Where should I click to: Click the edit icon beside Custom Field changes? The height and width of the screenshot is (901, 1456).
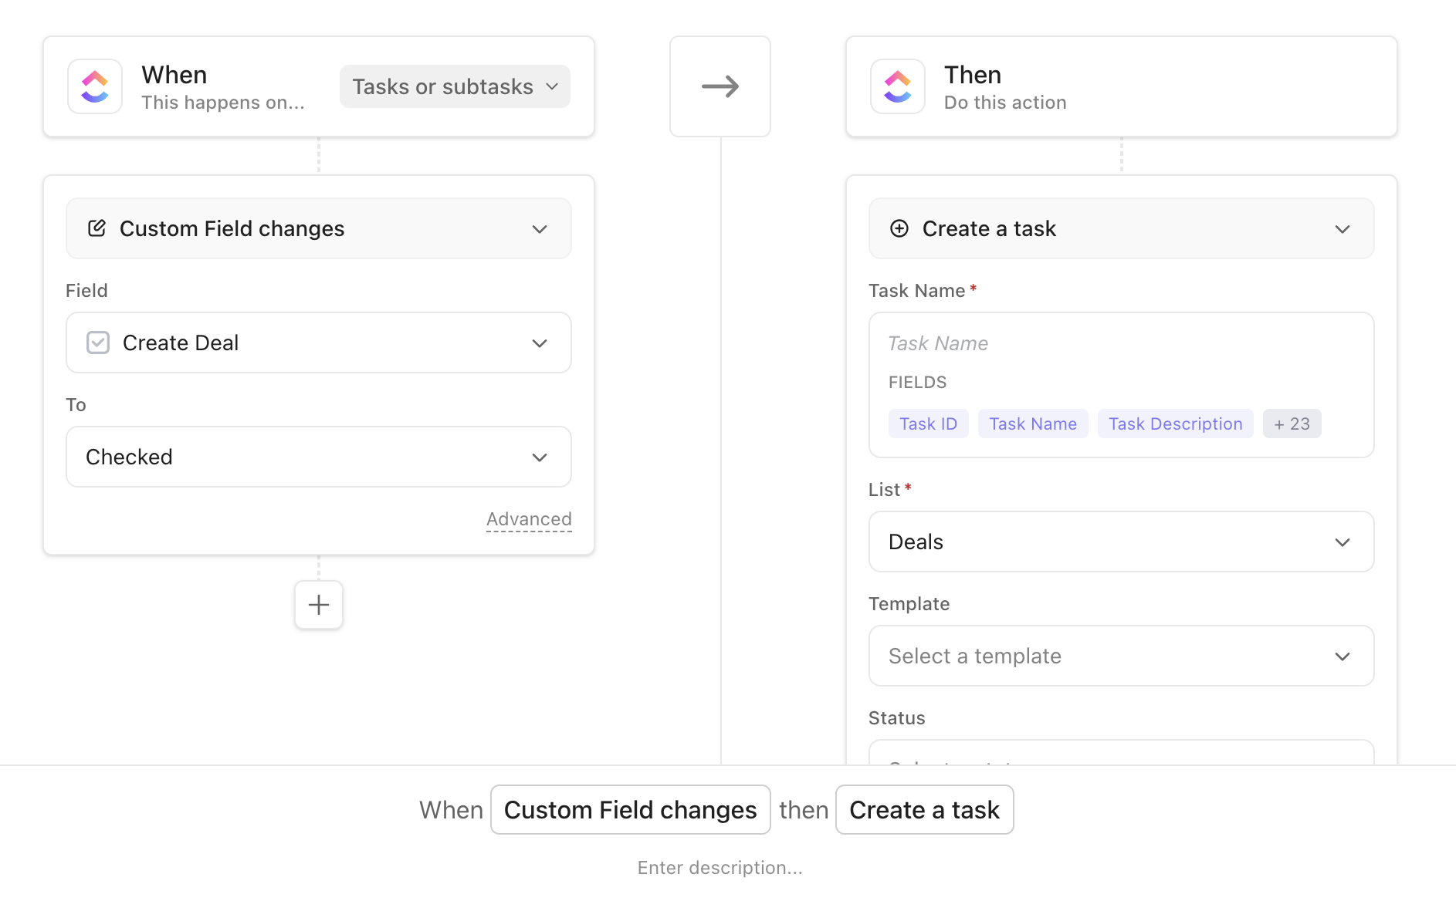coord(97,228)
